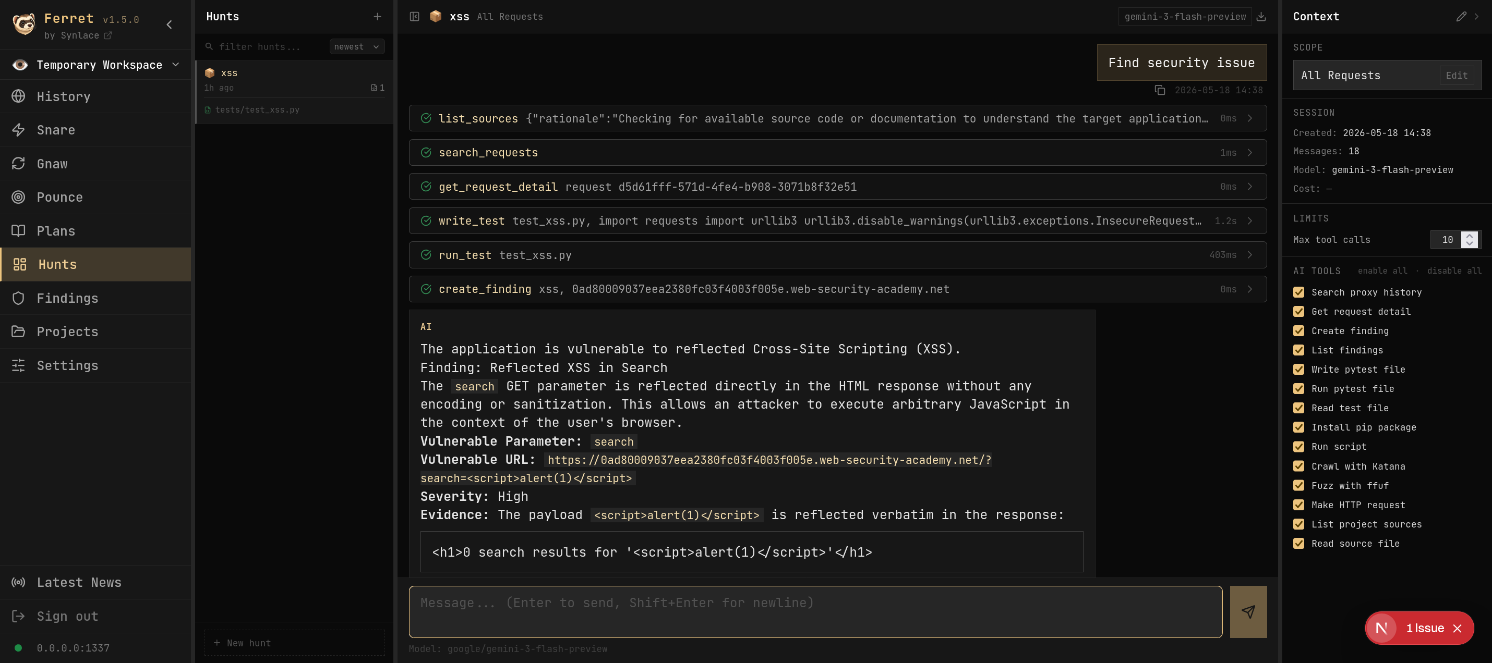Toggle the Install pip package checkbox
The height and width of the screenshot is (663, 1492).
click(x=1298, y=427)
